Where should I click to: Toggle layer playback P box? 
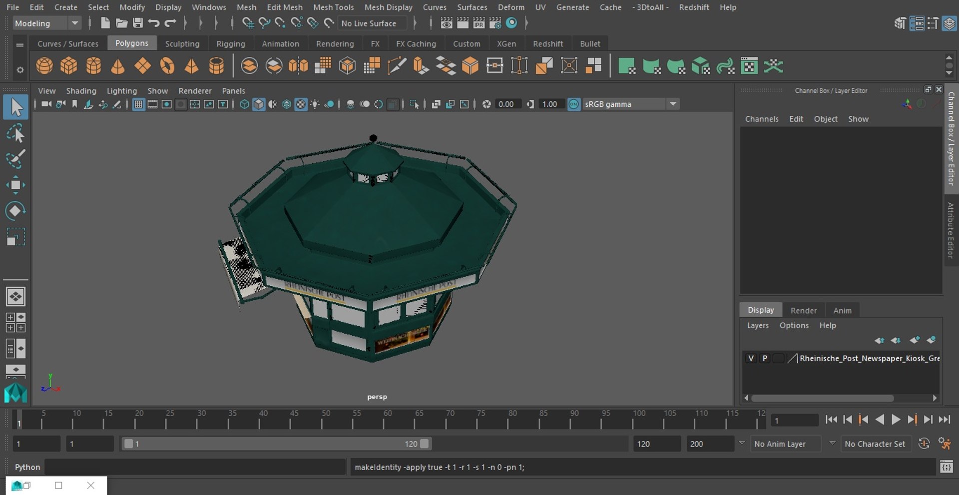pos(765,358)
